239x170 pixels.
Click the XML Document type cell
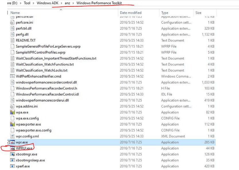pyautogui.click(x=173, y=136)
